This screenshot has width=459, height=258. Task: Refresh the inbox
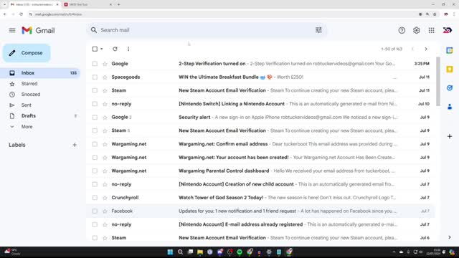(115, 49)
